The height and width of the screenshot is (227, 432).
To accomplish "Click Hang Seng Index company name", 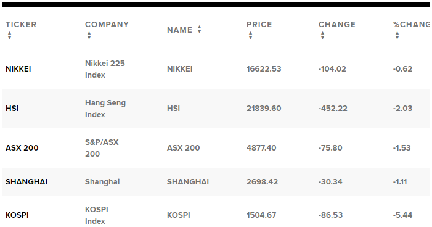I will pos(105,109).
